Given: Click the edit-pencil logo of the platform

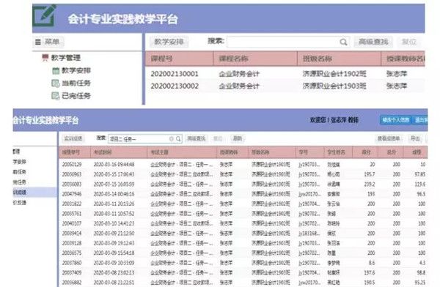Looking at the screenshot, I should coord(44,15).
